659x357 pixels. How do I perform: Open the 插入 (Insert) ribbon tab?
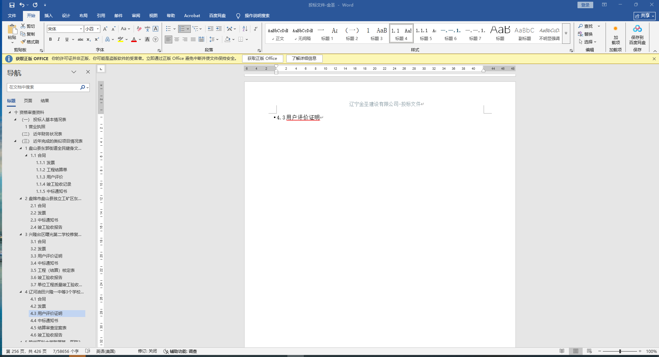point(48,16)
